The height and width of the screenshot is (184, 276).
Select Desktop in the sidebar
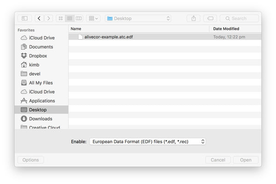(x=41, y=110)
